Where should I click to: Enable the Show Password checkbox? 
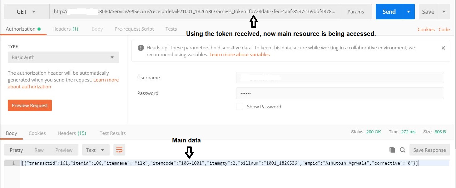point(240,106)
